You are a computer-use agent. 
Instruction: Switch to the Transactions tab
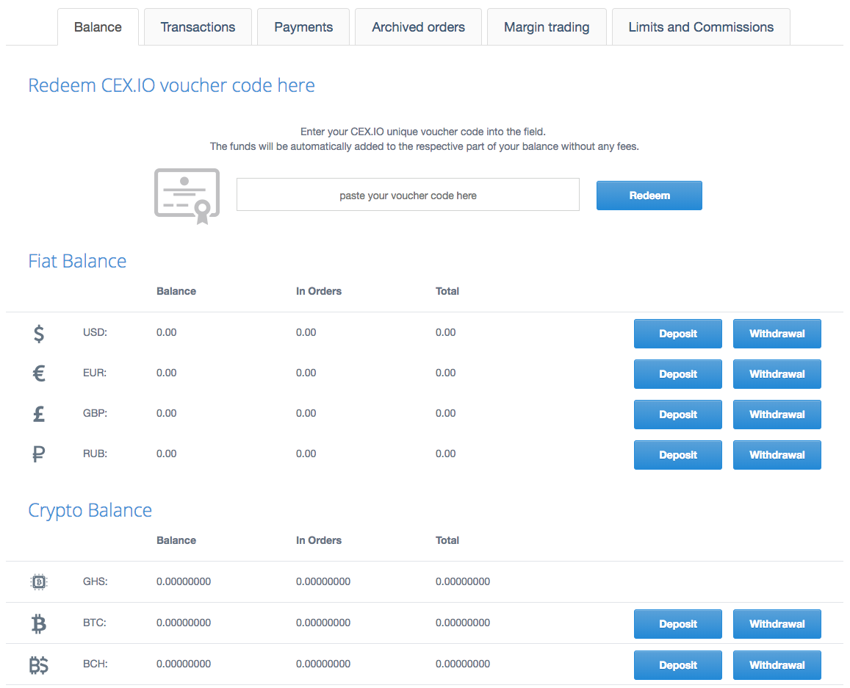(198, 27)
